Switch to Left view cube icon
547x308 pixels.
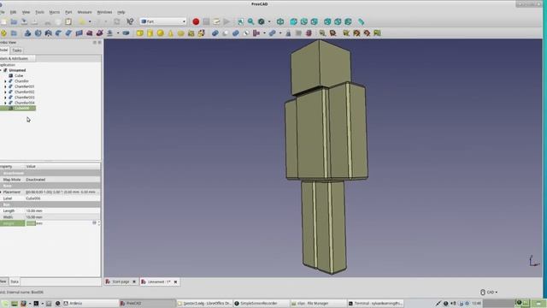[x=348, y=21]
